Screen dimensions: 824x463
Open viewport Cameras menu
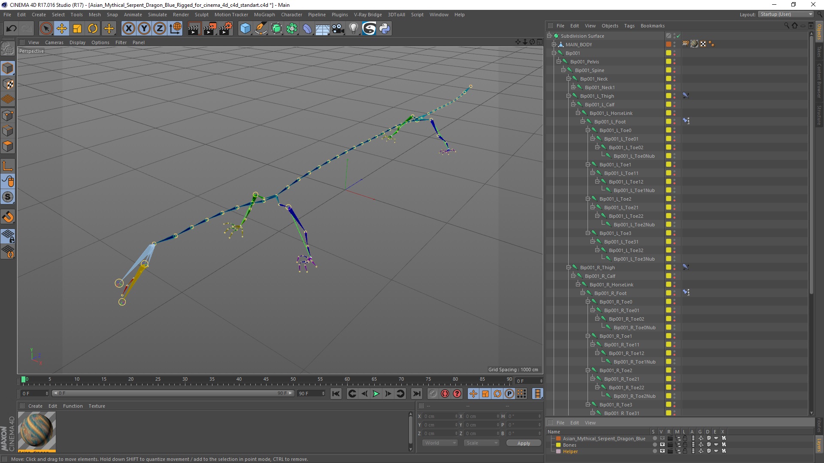click(54, 42)
